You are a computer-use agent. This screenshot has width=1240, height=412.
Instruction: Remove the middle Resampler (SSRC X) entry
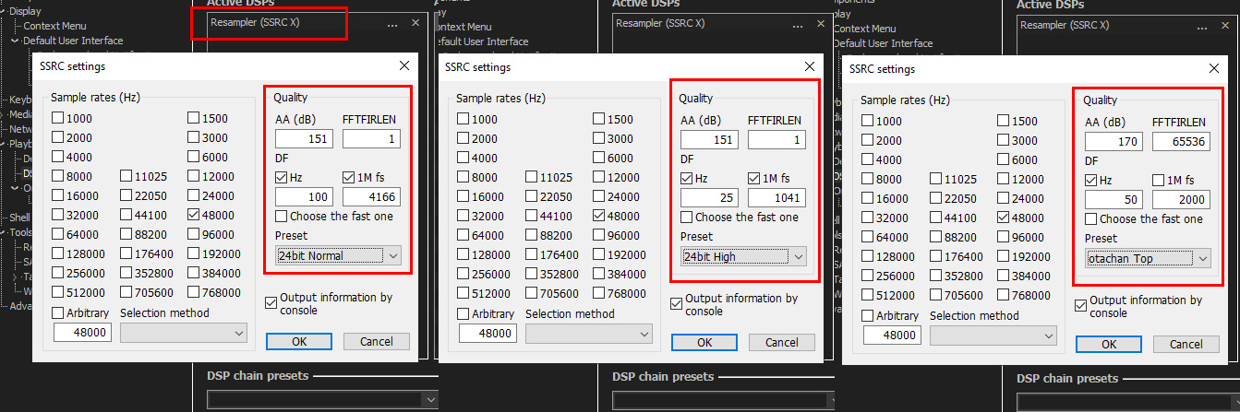tap(819, 23)
